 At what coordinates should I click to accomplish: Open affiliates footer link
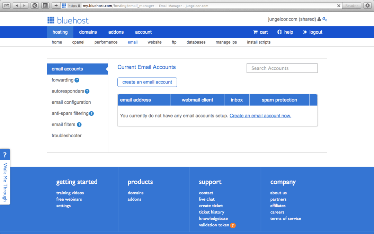click(278, 206)
